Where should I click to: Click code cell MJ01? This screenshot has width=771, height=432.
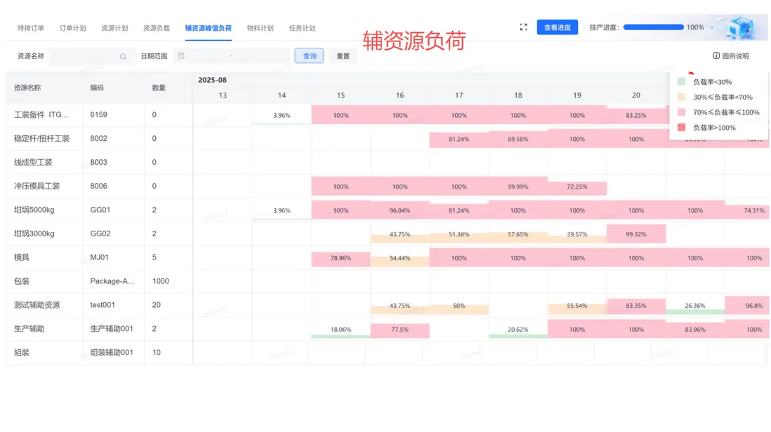tap(99, 258)
